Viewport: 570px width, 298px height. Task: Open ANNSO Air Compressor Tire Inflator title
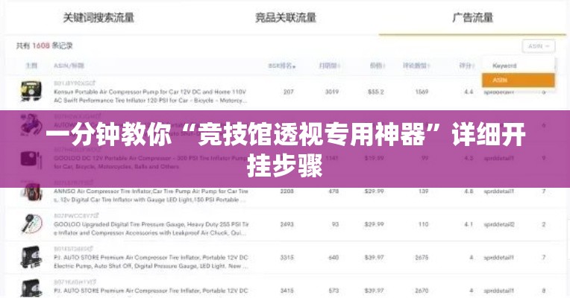pyautogui.click(x=151, y=195)
